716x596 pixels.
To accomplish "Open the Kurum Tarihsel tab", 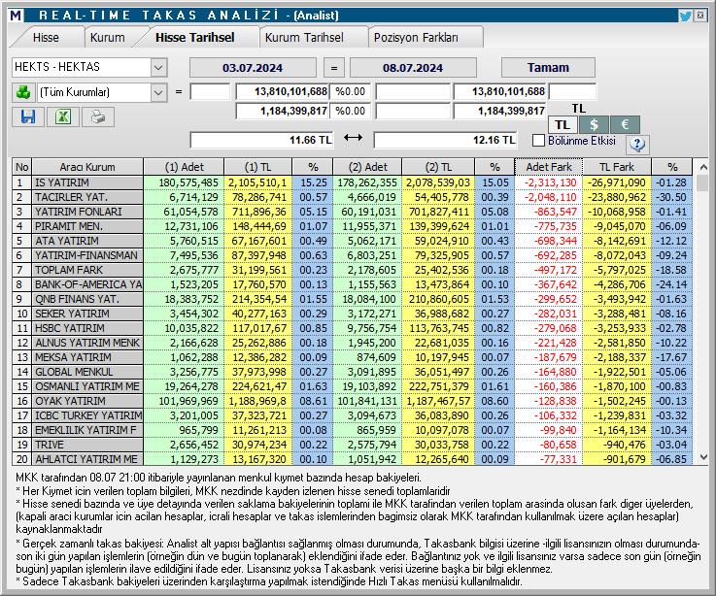I will pos(304,38).
